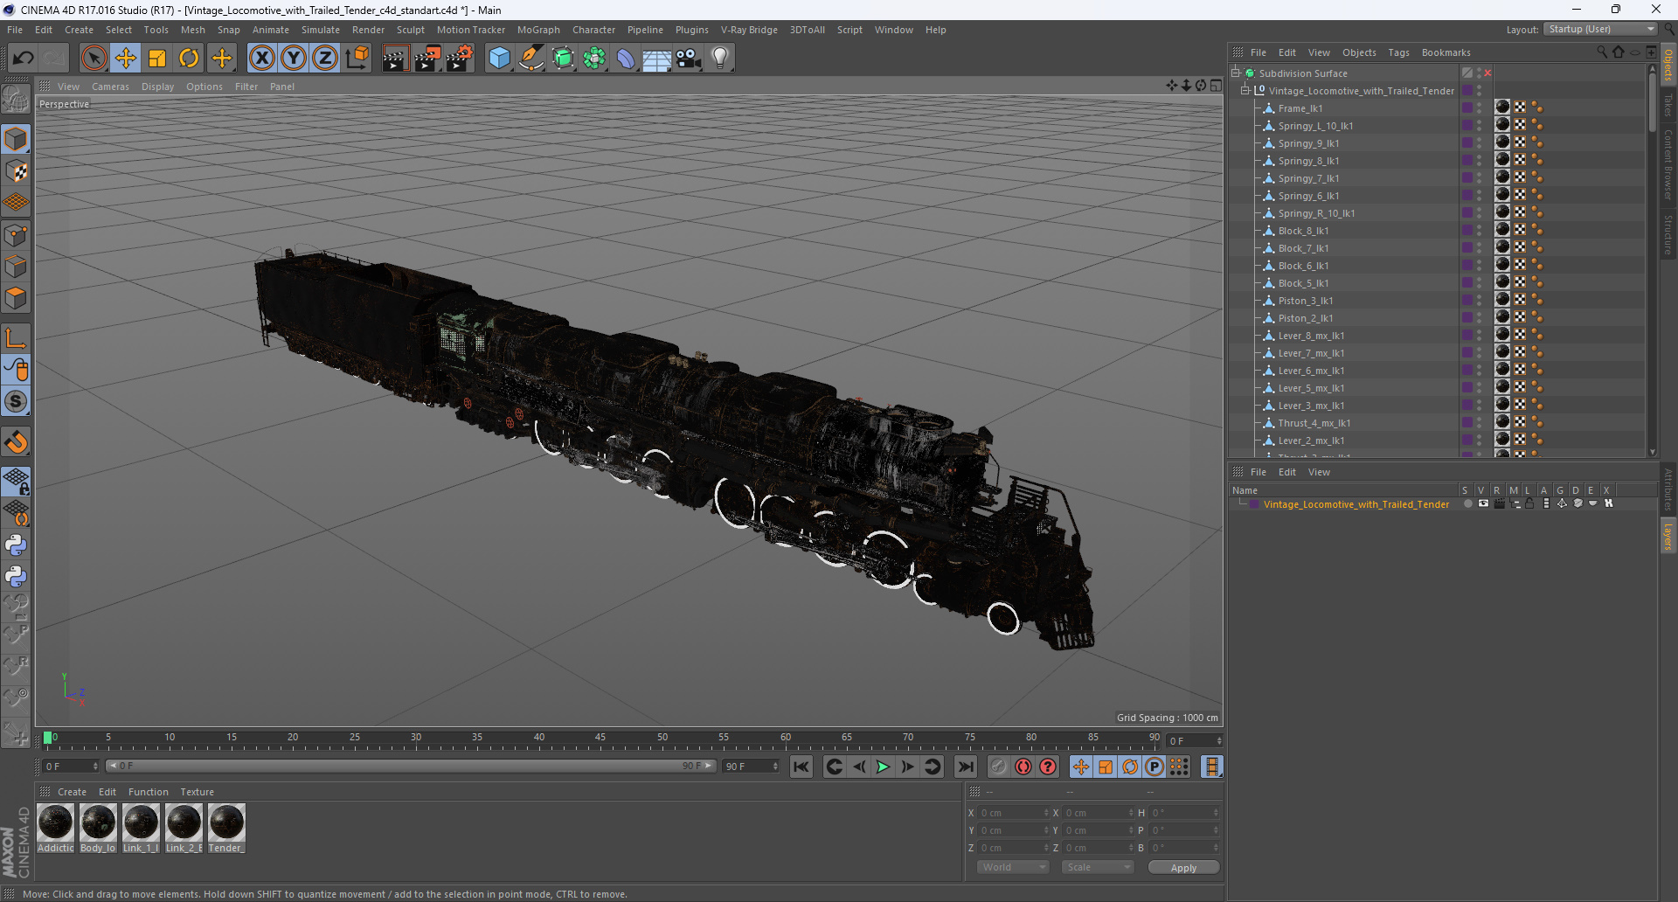Image resolution: width=1678 pixels, height=902 pixels.
Task: Toggle Autokeying button
Action: 1023,767
